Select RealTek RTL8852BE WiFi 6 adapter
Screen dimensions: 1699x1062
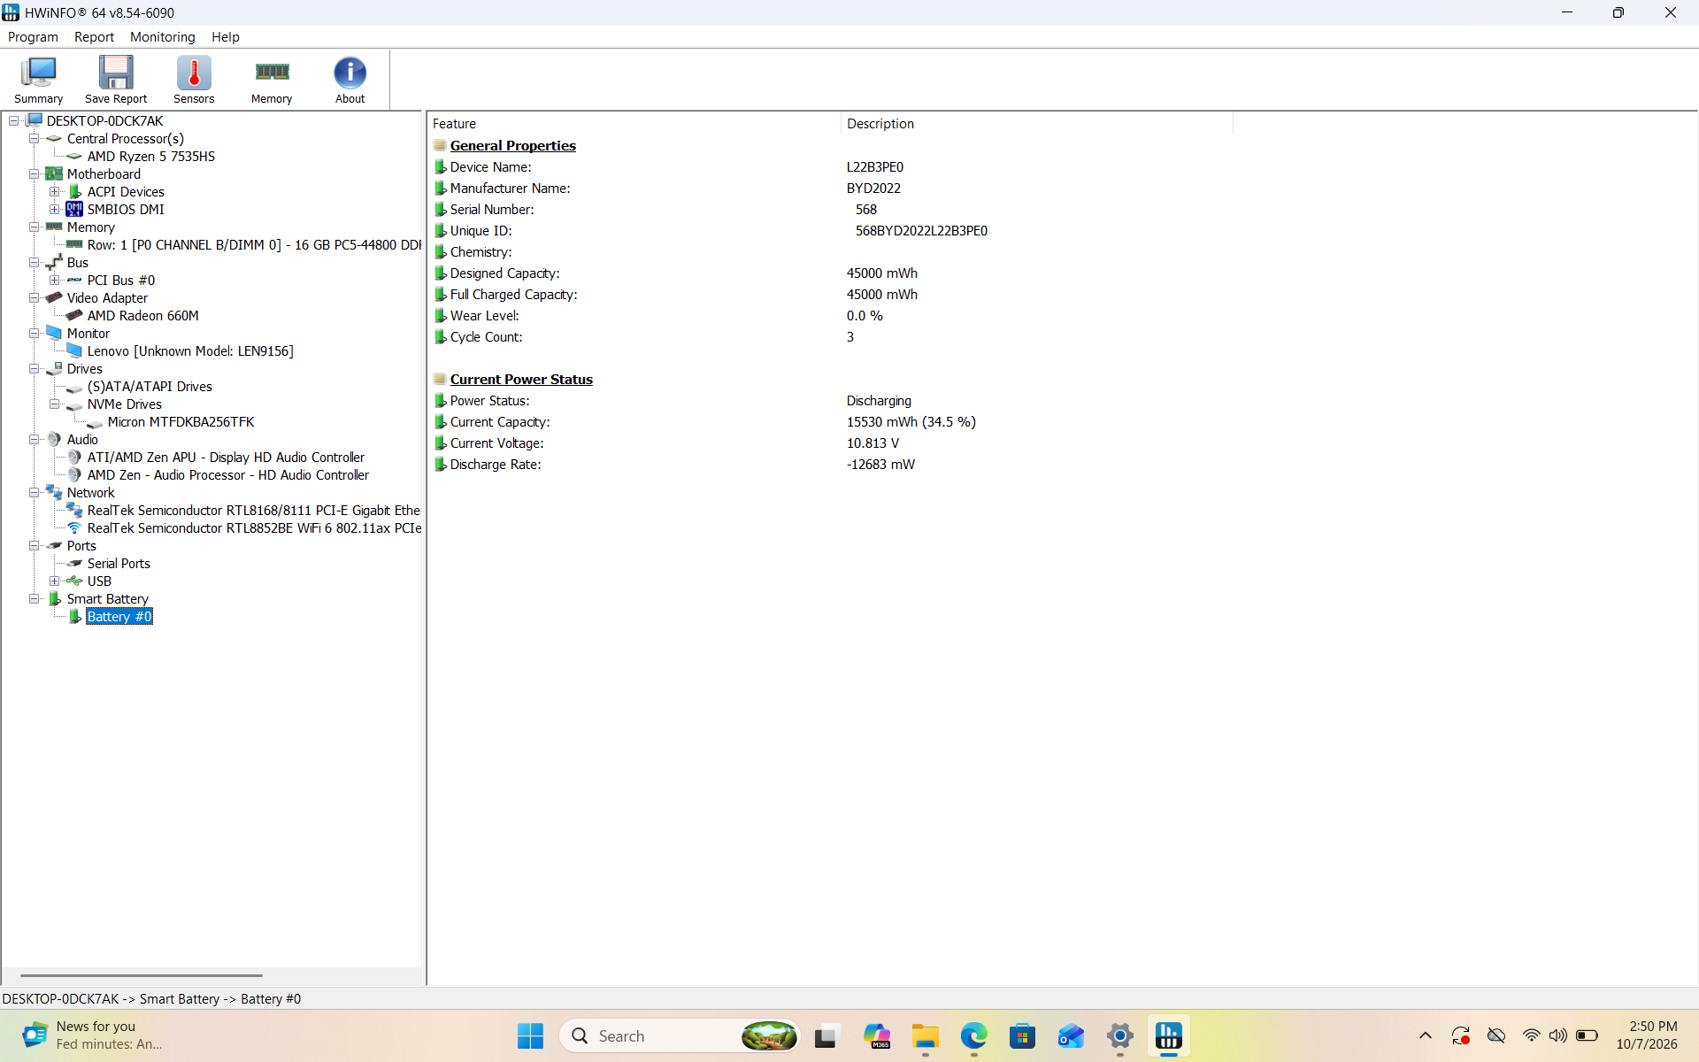click(x=254, y=528)
